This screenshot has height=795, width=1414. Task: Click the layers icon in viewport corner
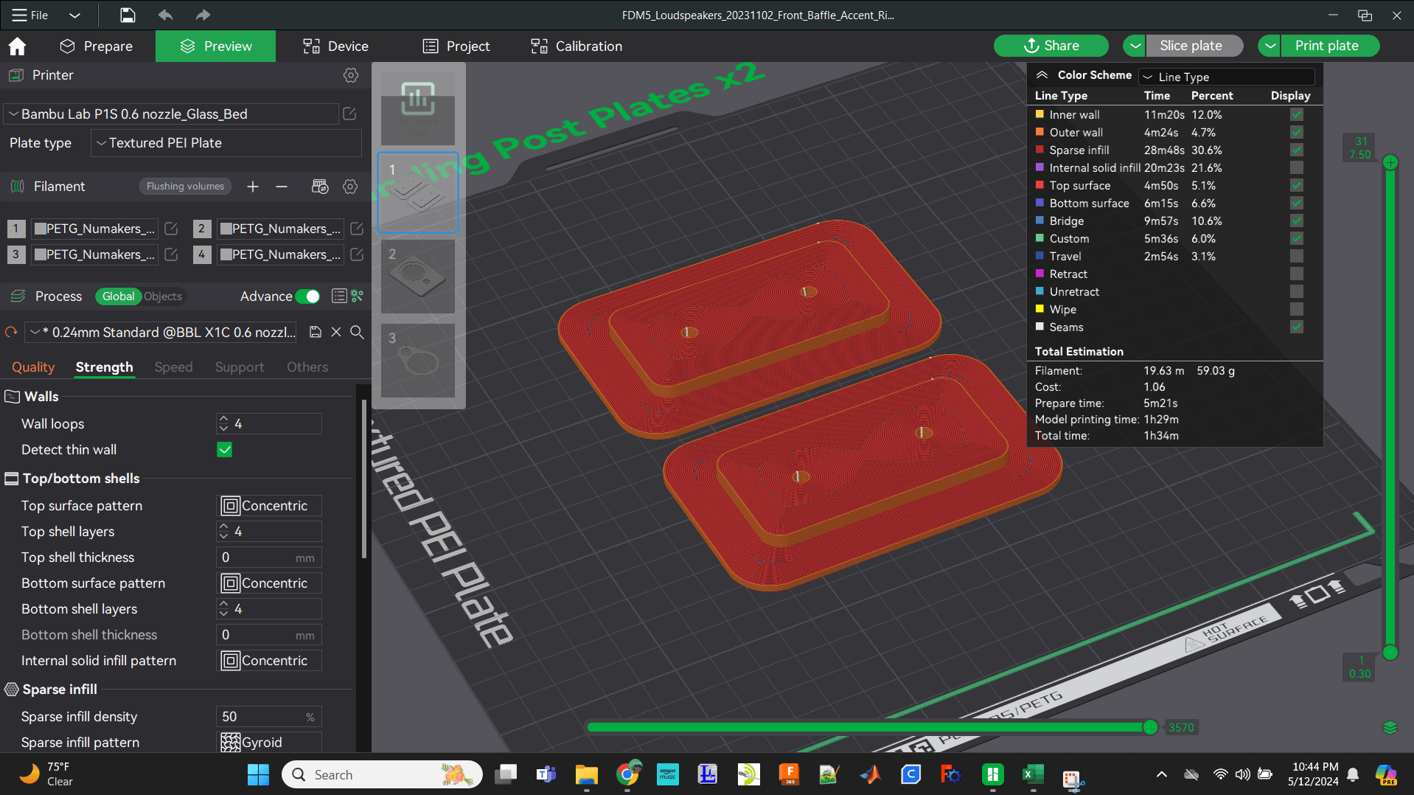(x=1390, y=728)
